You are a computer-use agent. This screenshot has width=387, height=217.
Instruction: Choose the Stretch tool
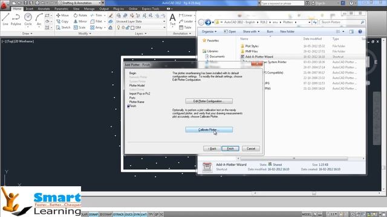[63, 28]
